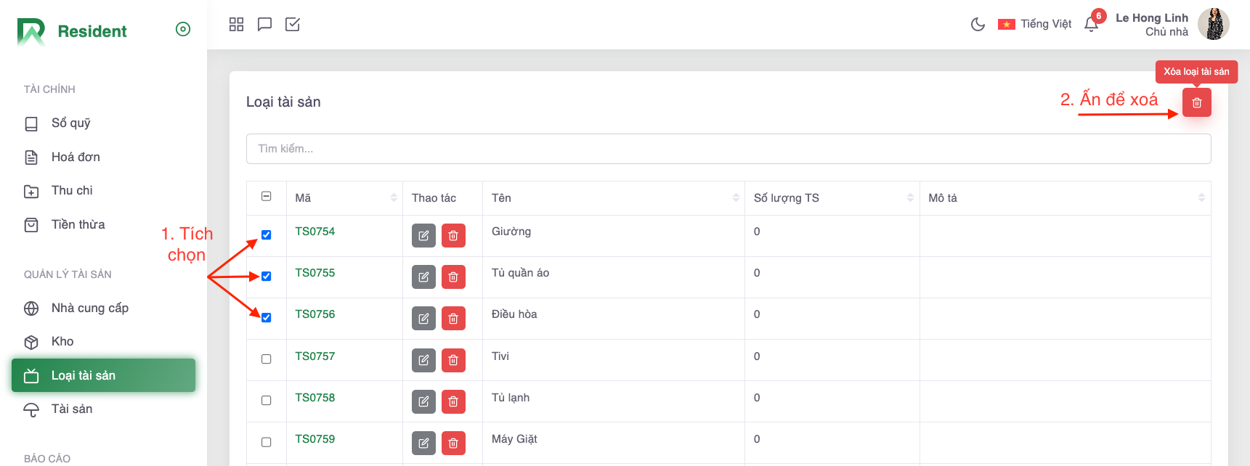Image resolution: width=1250 pixels, height=466 pixels.
Task: Toggle dark mode moon icon
Action: click(x=978, y=25)
